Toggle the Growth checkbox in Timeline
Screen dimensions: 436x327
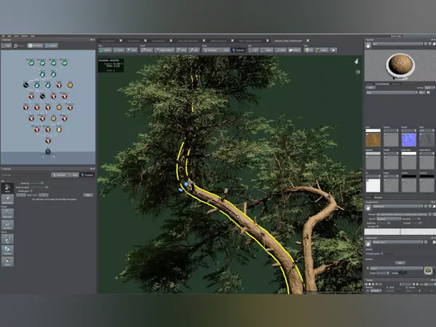[407, 288]
